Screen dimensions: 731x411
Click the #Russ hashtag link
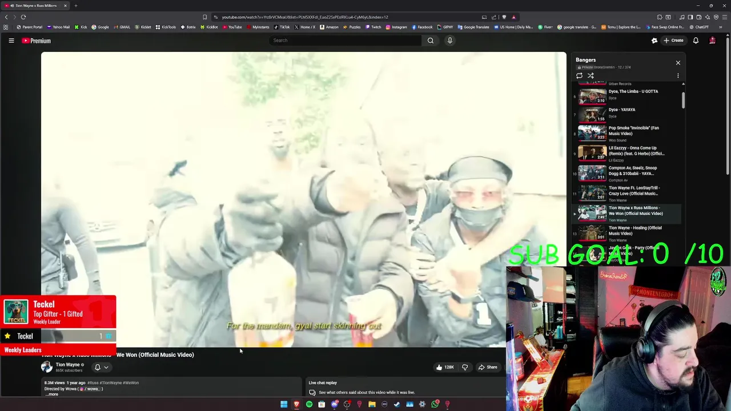[93, 383]
